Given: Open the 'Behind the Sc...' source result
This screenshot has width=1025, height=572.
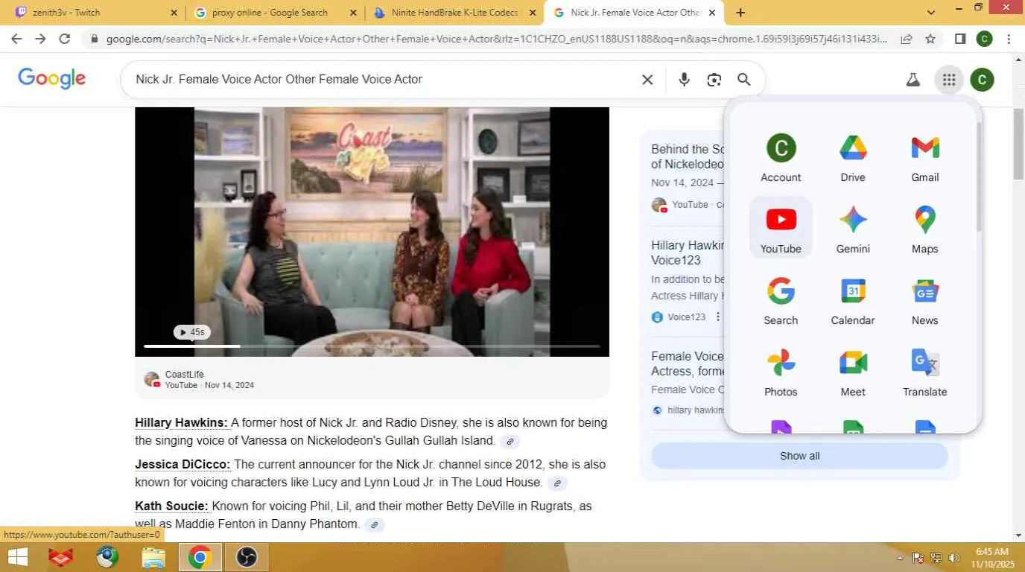Looking at the screenshot, I should point(688,156).
